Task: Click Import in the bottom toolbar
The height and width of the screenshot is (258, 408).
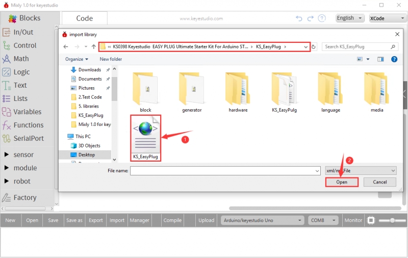Action: point(117,221)
